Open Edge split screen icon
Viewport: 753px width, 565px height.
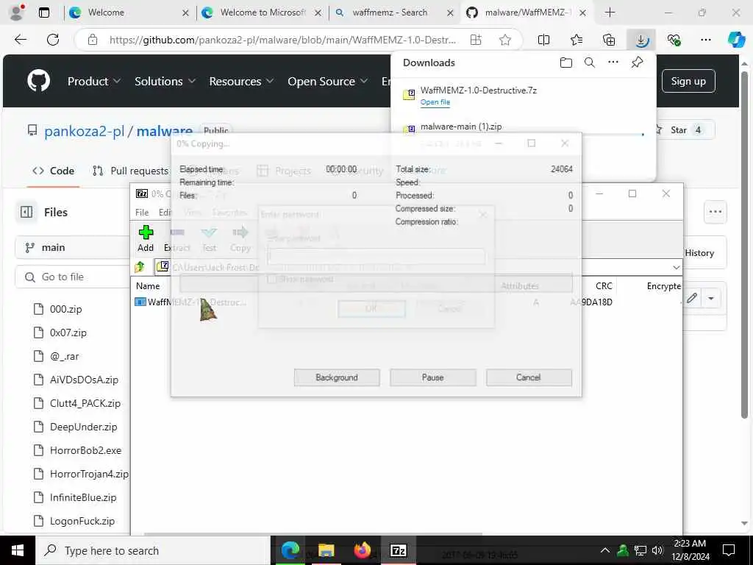coord(543,40)
